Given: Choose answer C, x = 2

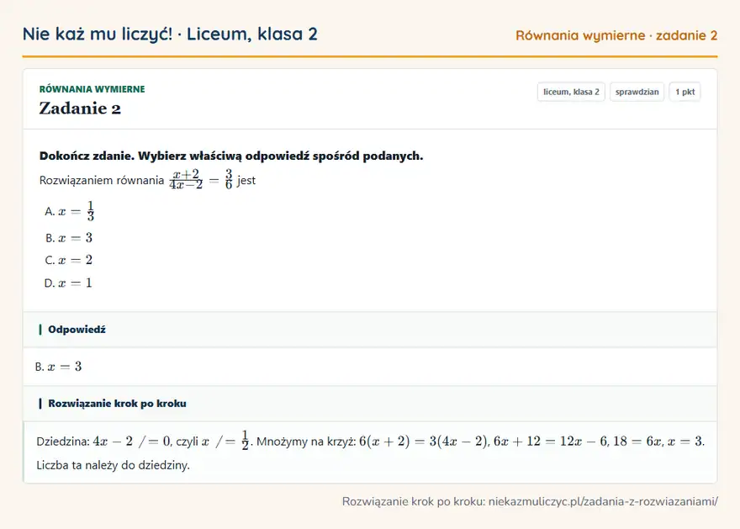Looking at the screenshot, I should 69,260.
